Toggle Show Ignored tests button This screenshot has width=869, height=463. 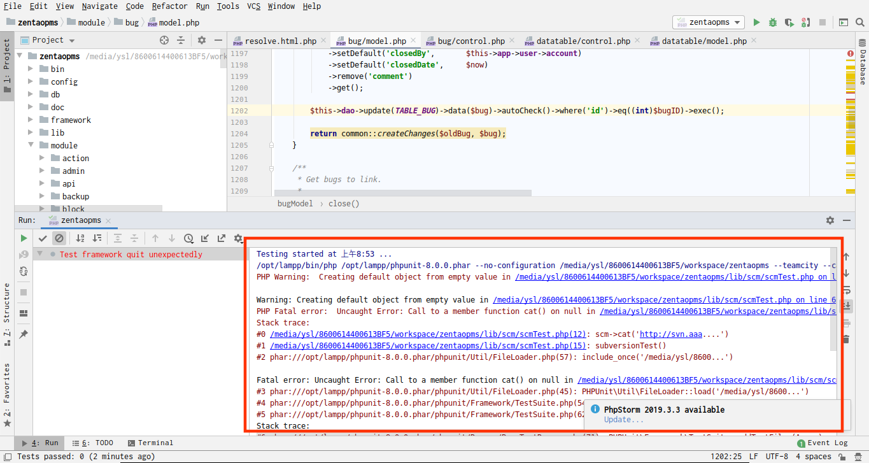(59, 238)
